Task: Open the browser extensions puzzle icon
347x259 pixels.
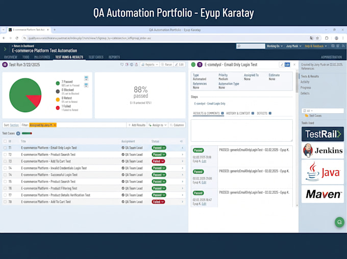Action: 327,38
